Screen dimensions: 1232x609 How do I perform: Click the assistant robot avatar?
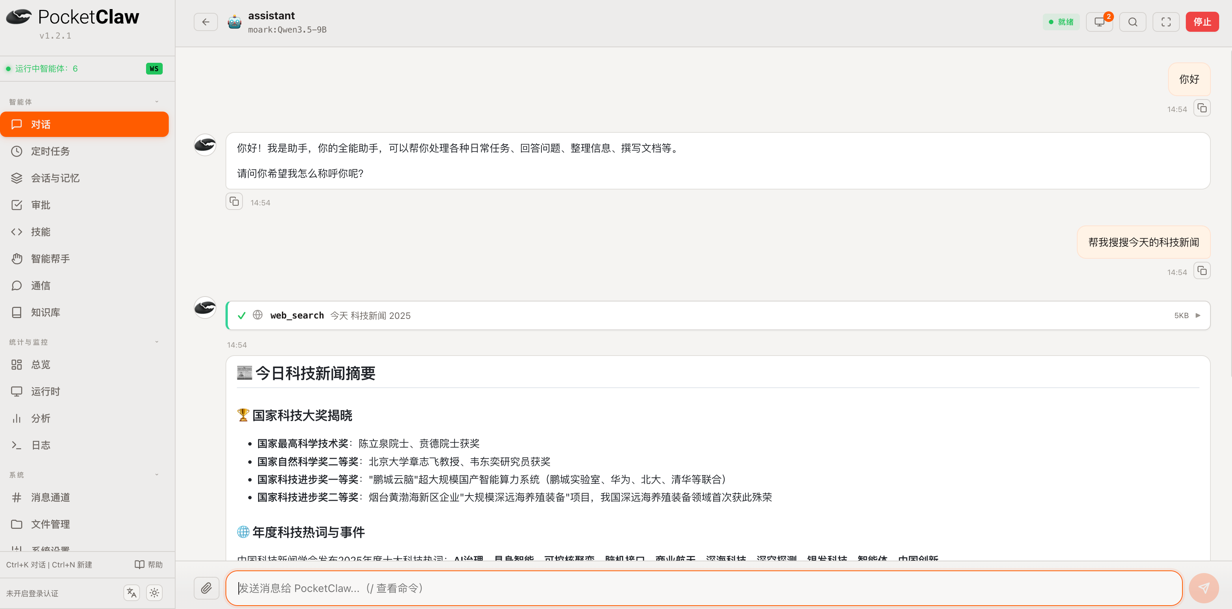tap(234, 22)
